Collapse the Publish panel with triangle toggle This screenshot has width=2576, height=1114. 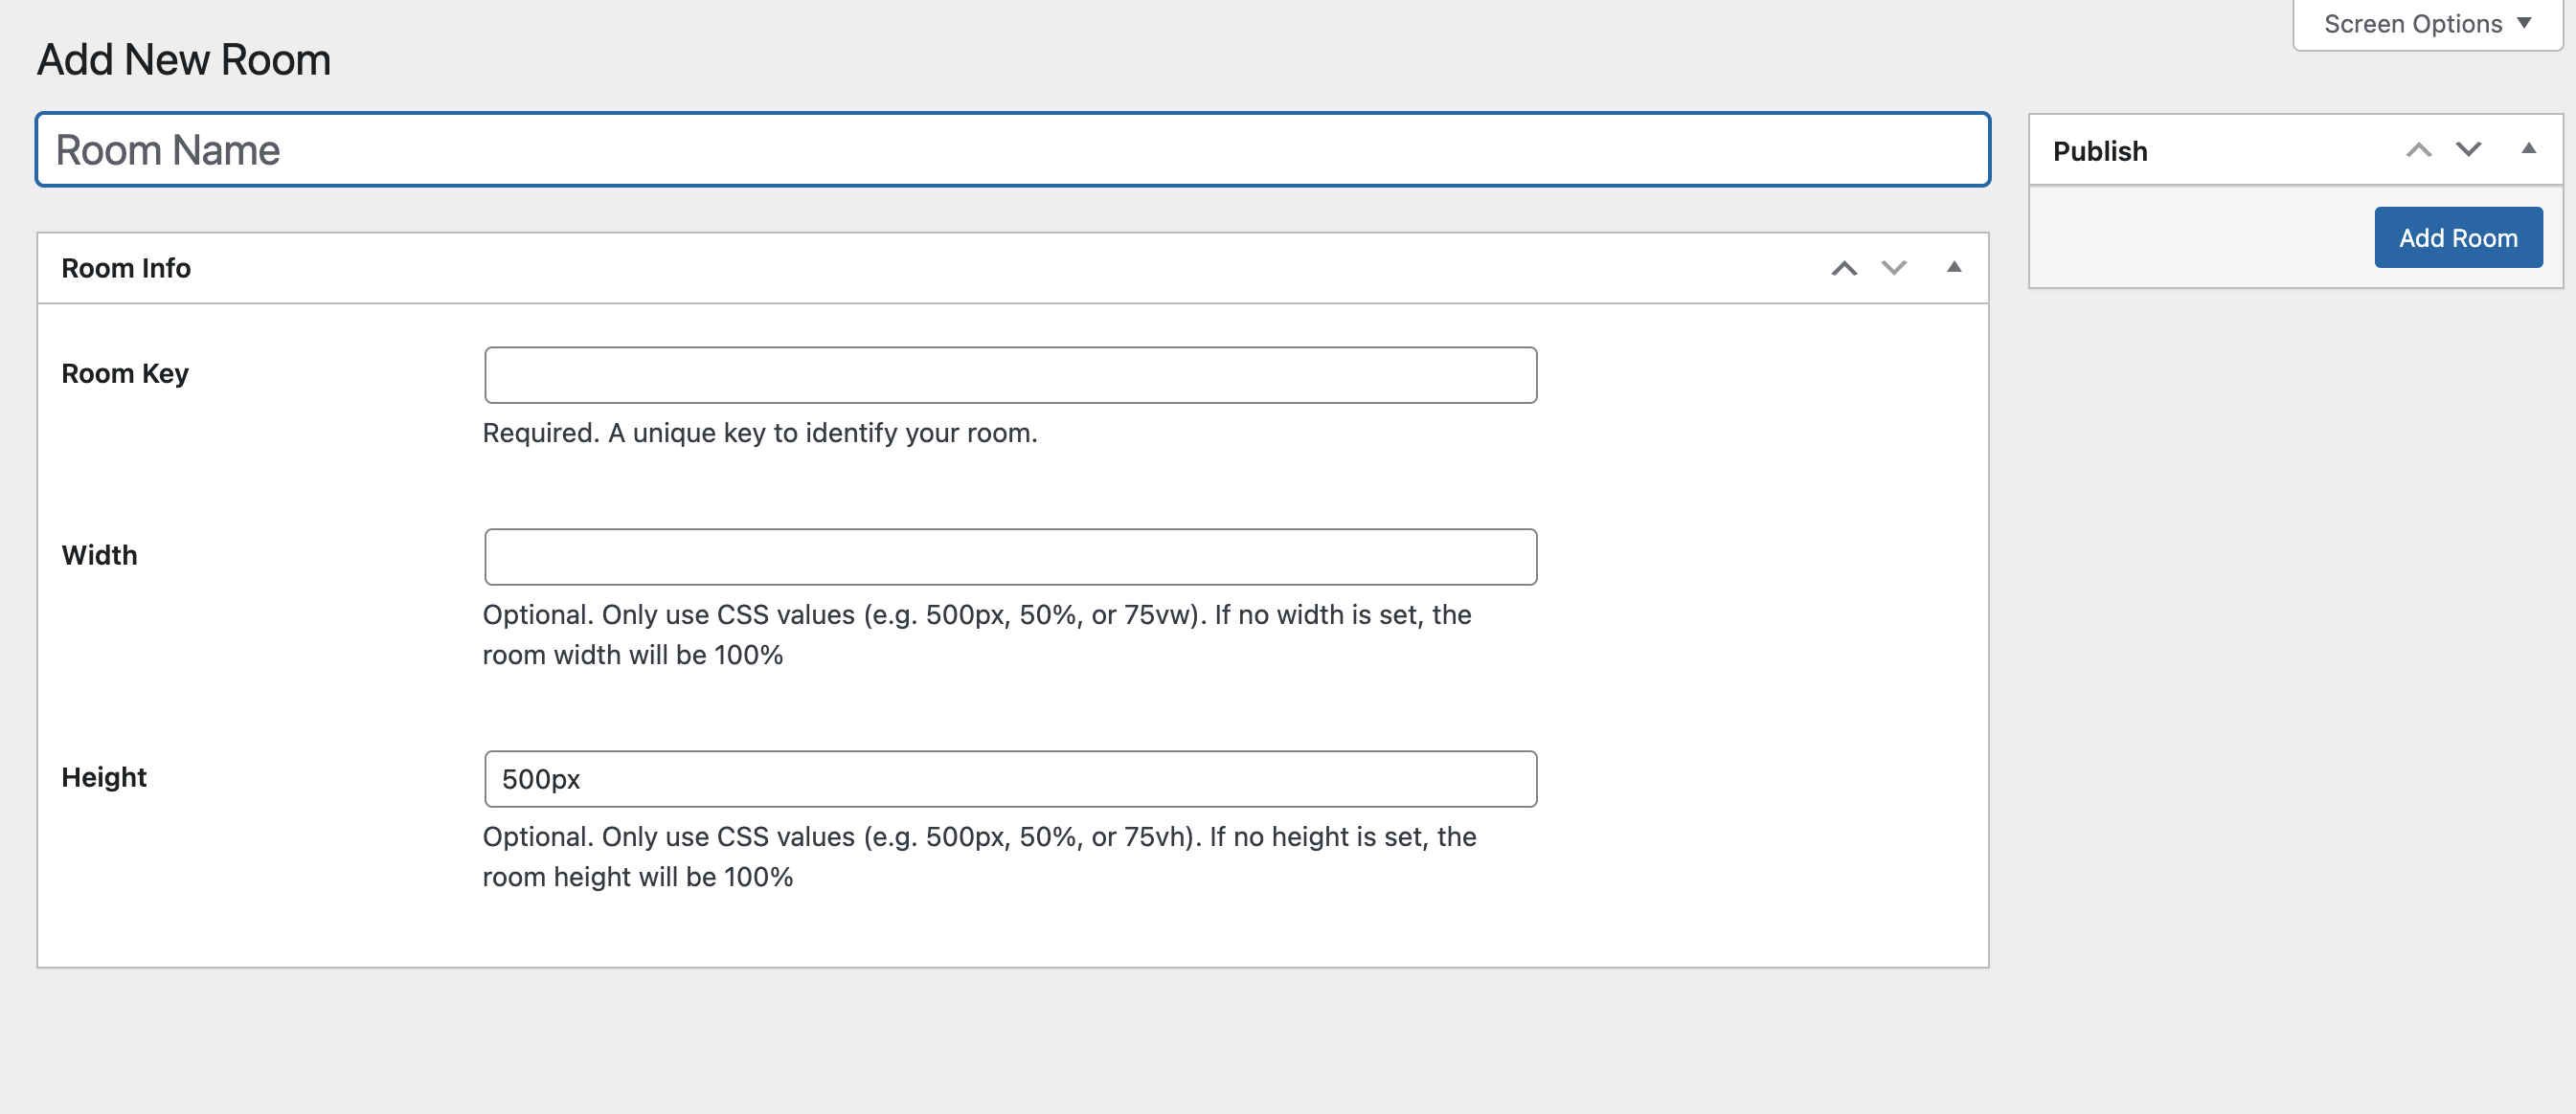pos(2528,149)
